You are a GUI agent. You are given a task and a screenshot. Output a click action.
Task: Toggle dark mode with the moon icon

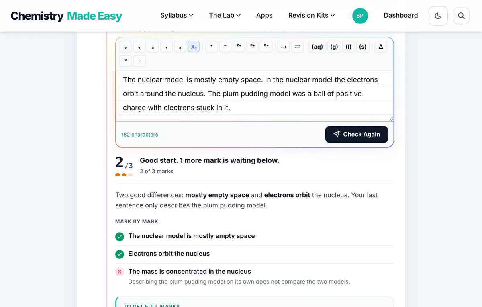[x=438, y=16]
